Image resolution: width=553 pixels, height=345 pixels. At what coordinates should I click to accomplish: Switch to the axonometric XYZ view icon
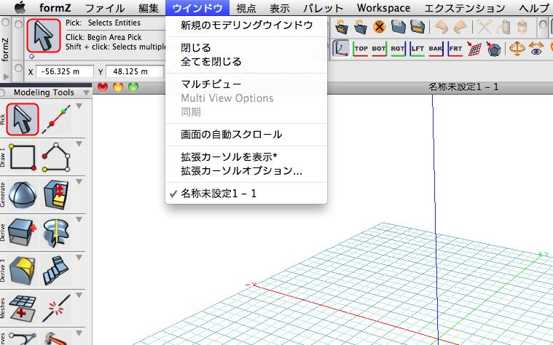tap(341, 49)
